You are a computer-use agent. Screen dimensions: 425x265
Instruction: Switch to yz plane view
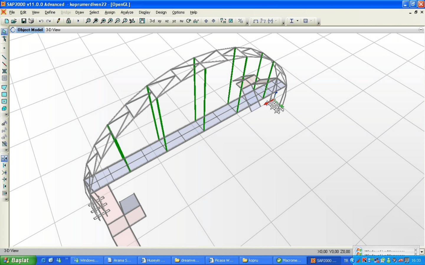pyautogui.click(x=174, y=21)
